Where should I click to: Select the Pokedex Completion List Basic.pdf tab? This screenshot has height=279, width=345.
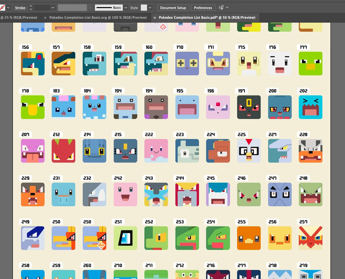coord(207,17)
